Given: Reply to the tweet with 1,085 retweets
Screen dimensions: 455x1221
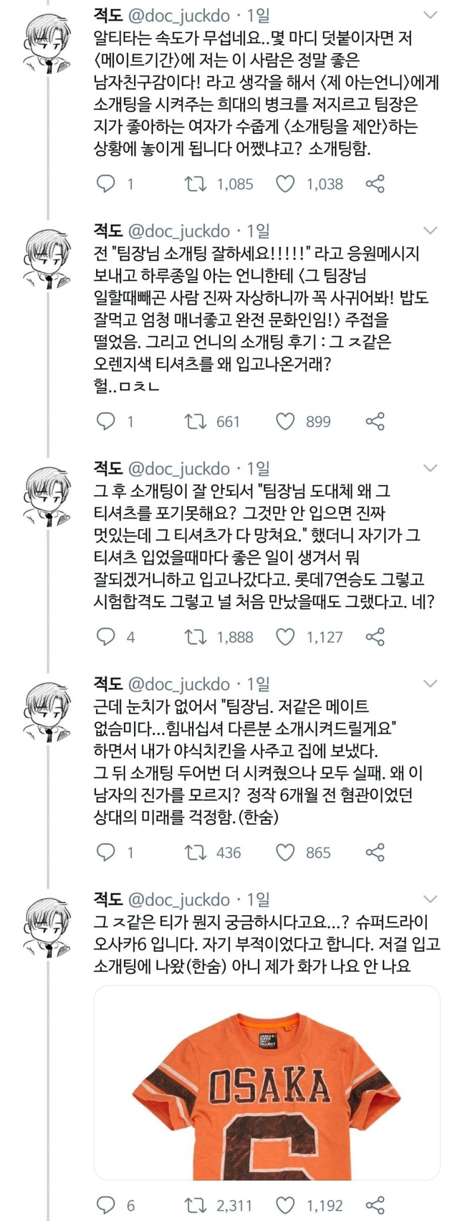Looking at the screenshot, I should point(106,184).
